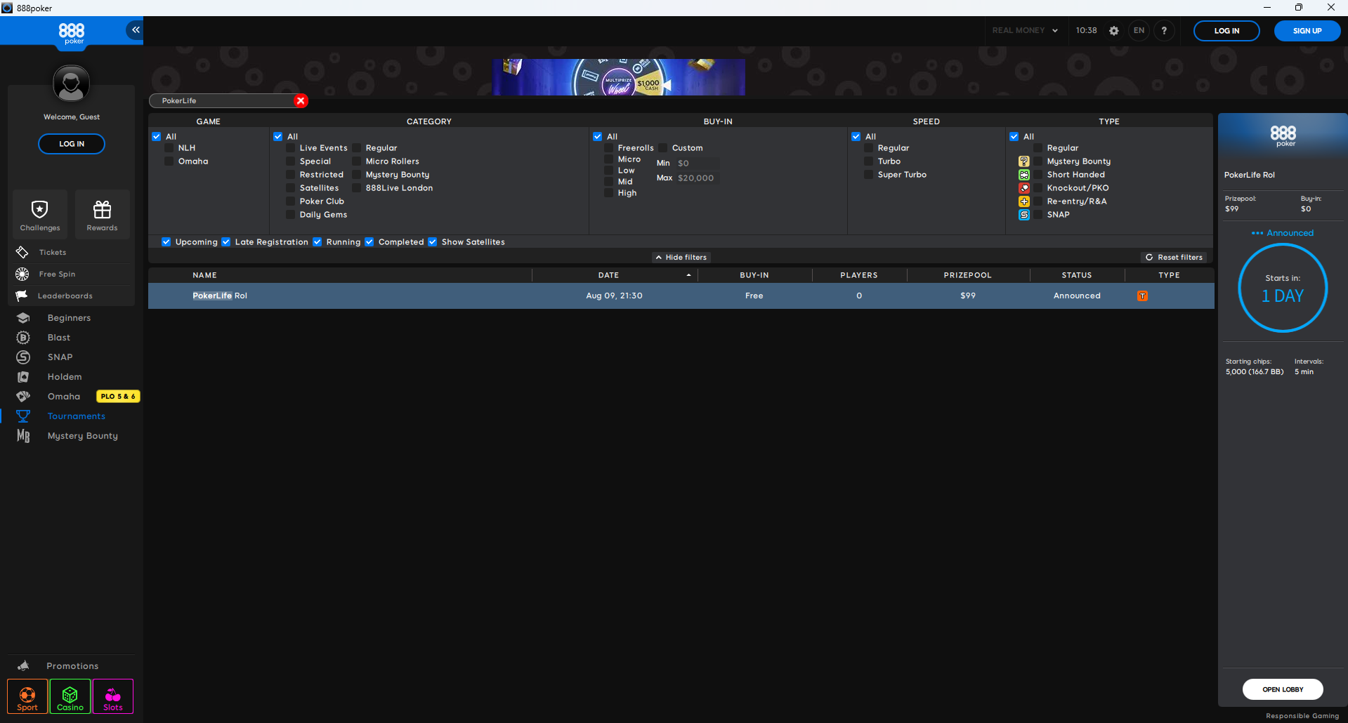Open help question mark icon
This screenshot has height=723, width=1348.
[x=1164, y=31]
